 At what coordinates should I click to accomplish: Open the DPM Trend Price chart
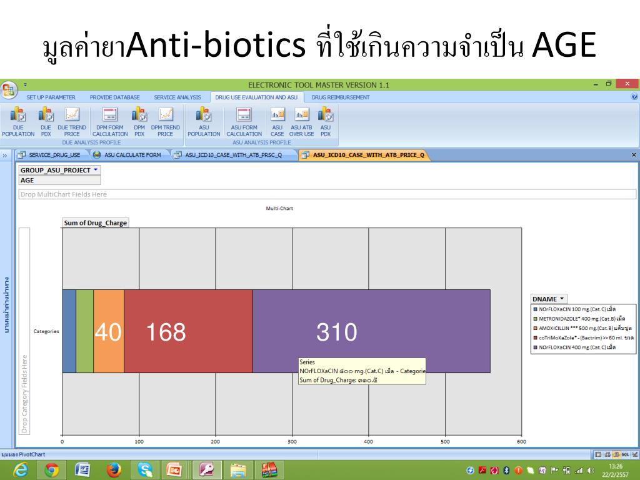(165, 122)
